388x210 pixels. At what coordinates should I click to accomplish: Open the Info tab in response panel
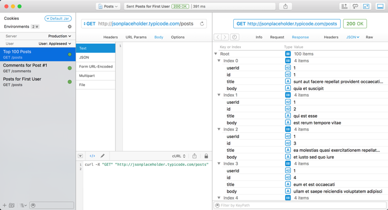(259, 37)
